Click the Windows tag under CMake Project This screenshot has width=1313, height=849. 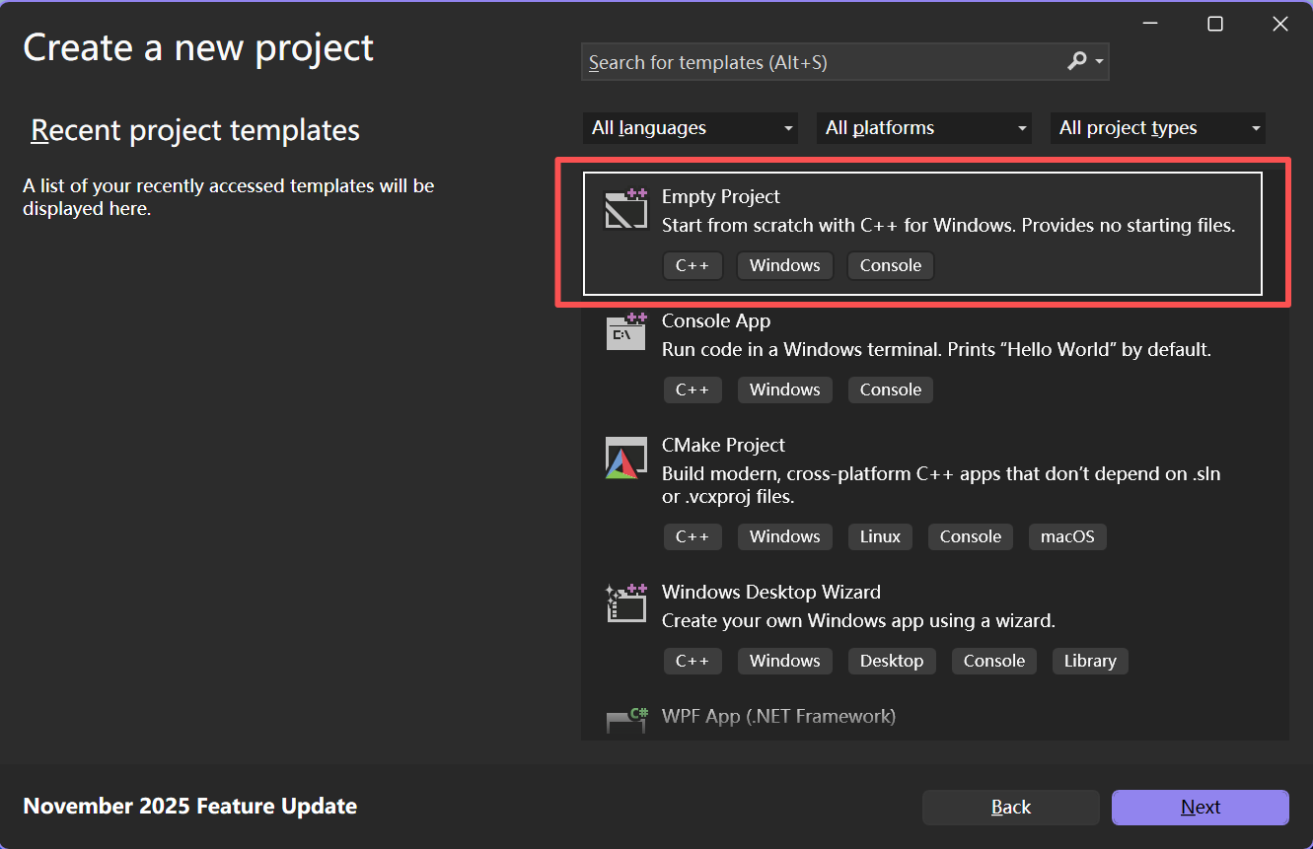785,537
